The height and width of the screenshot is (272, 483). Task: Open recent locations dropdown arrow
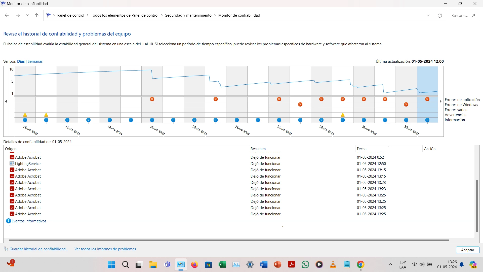[27, 15]
